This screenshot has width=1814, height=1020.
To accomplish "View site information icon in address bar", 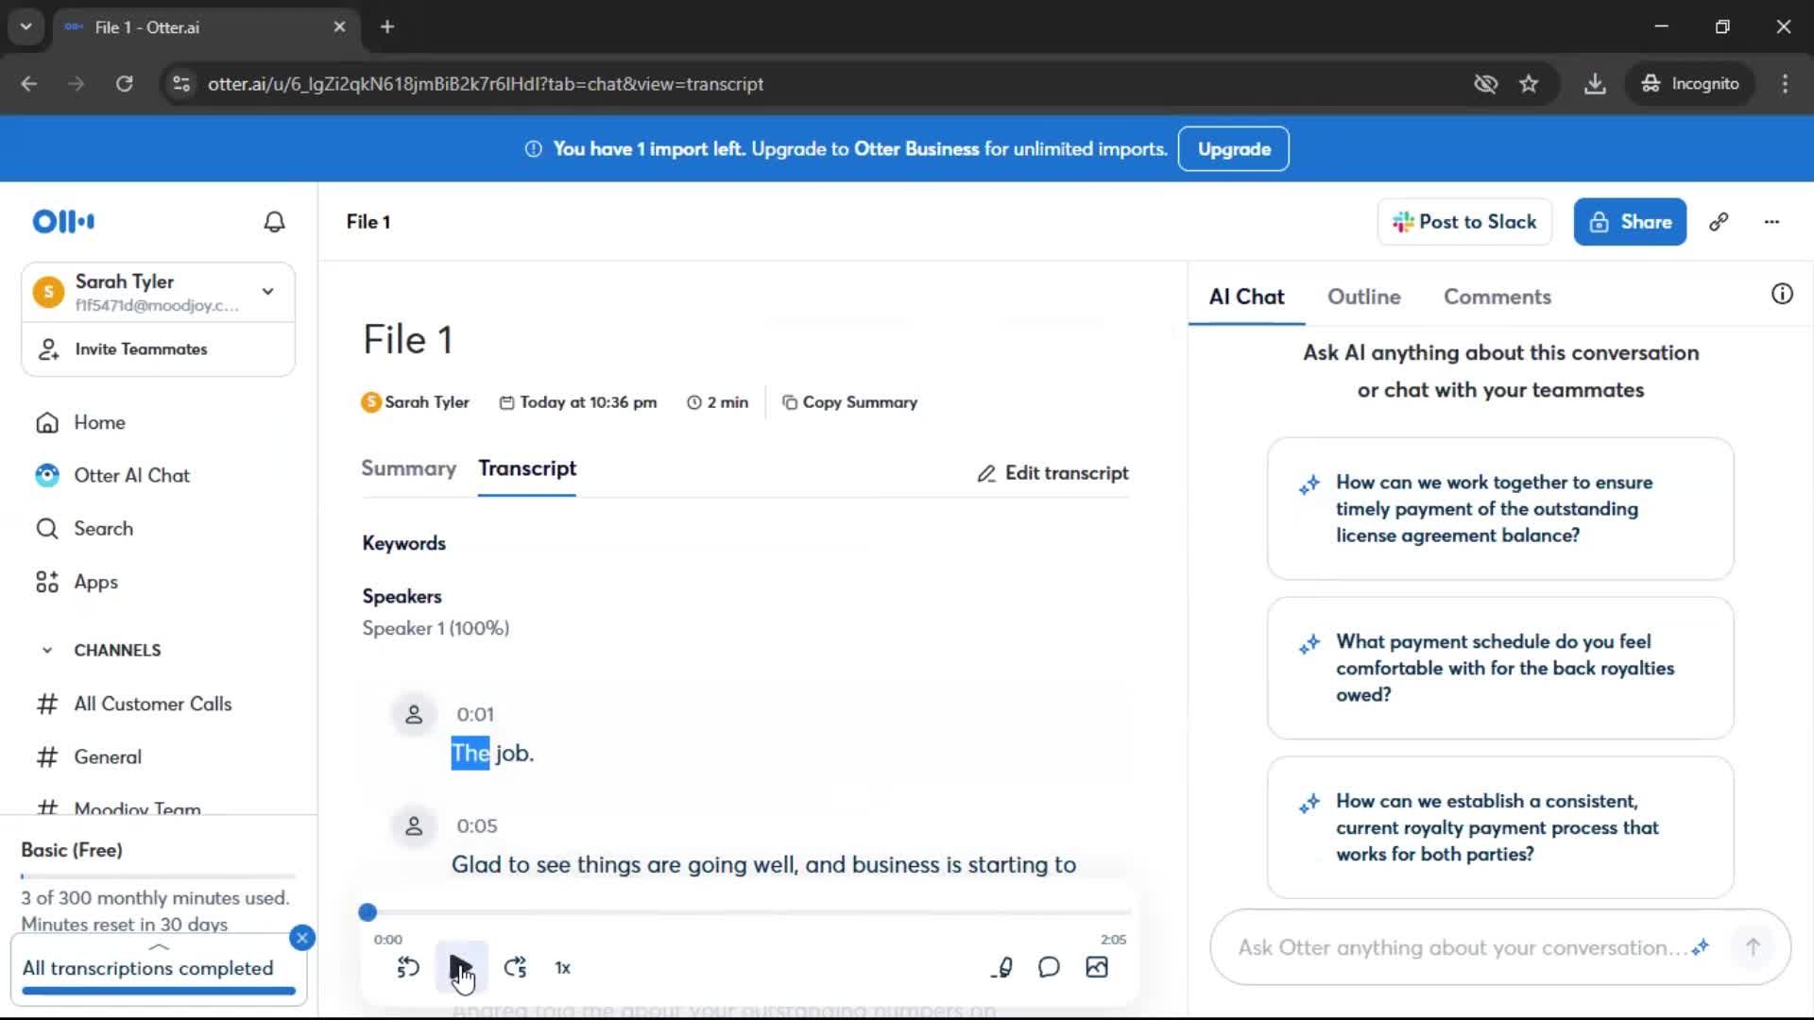I will [x=181, y=84].
